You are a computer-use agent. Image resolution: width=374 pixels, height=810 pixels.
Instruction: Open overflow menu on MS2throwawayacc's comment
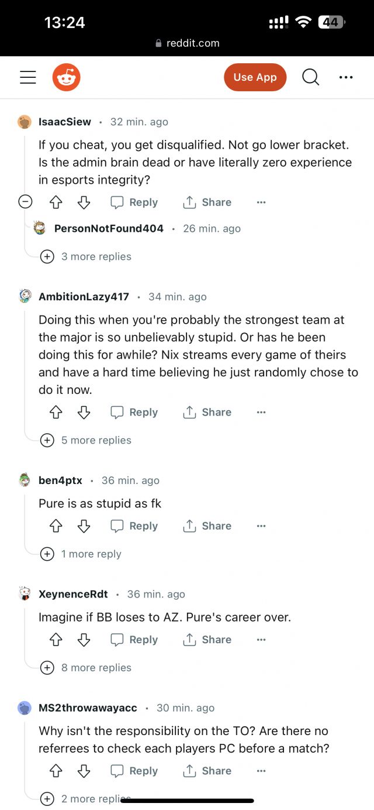[x=261, y=771]
